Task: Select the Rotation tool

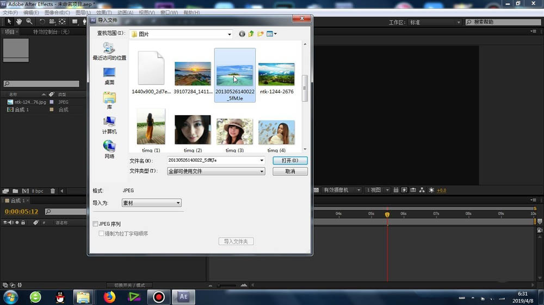Action: 42,22
